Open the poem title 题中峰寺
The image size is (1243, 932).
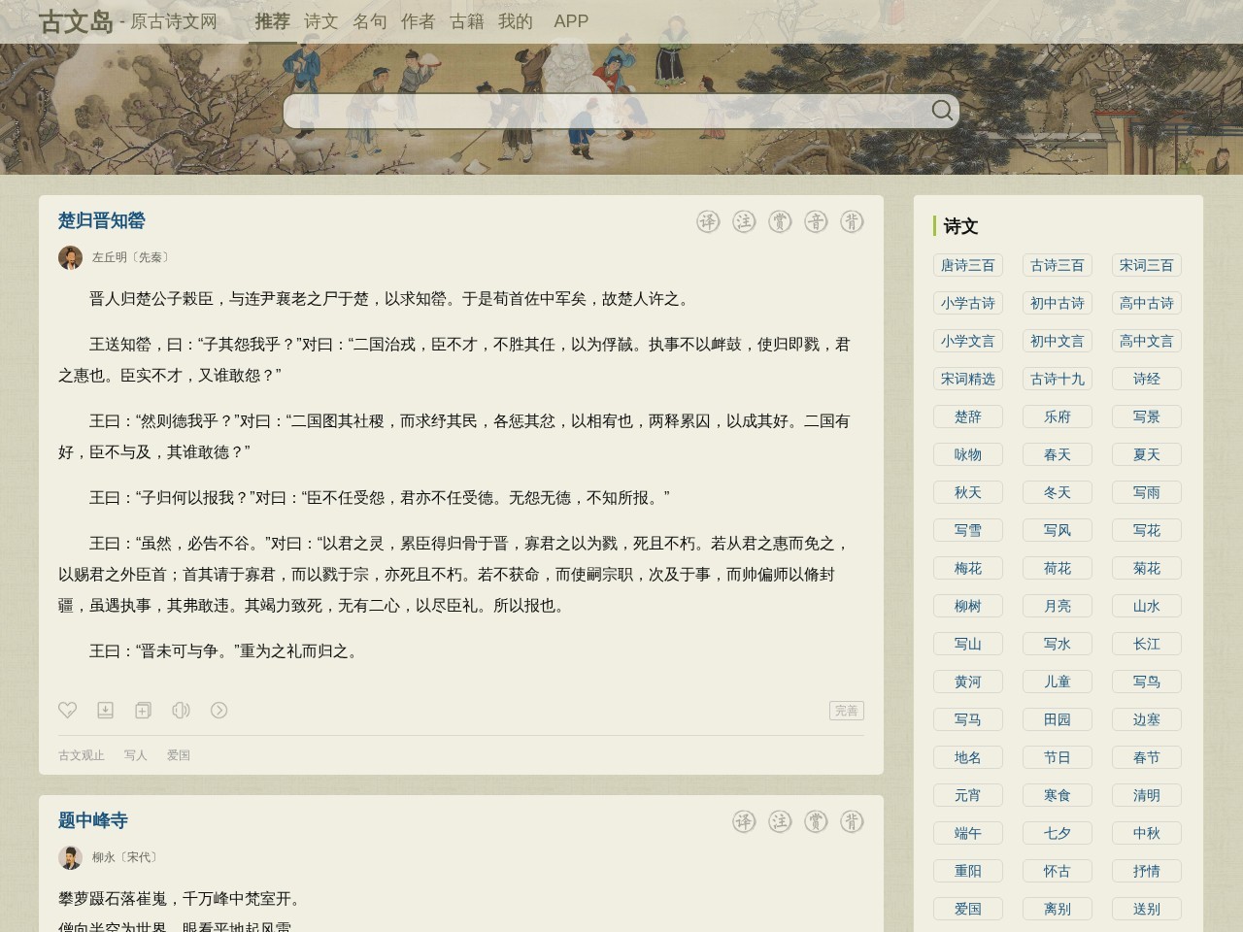click(x=93, y=820)
